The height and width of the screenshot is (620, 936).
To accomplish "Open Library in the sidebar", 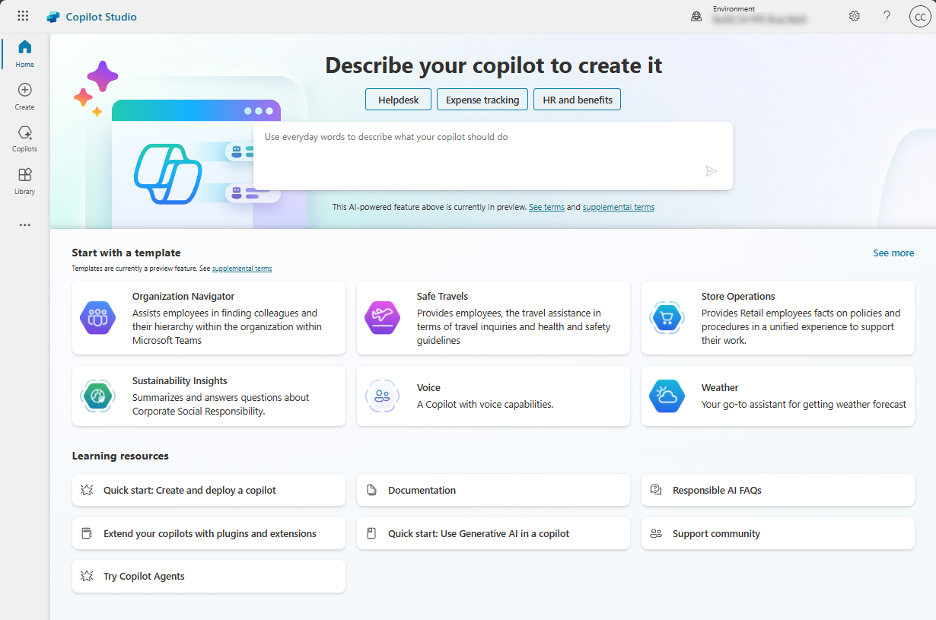I will tap(25, 181).
